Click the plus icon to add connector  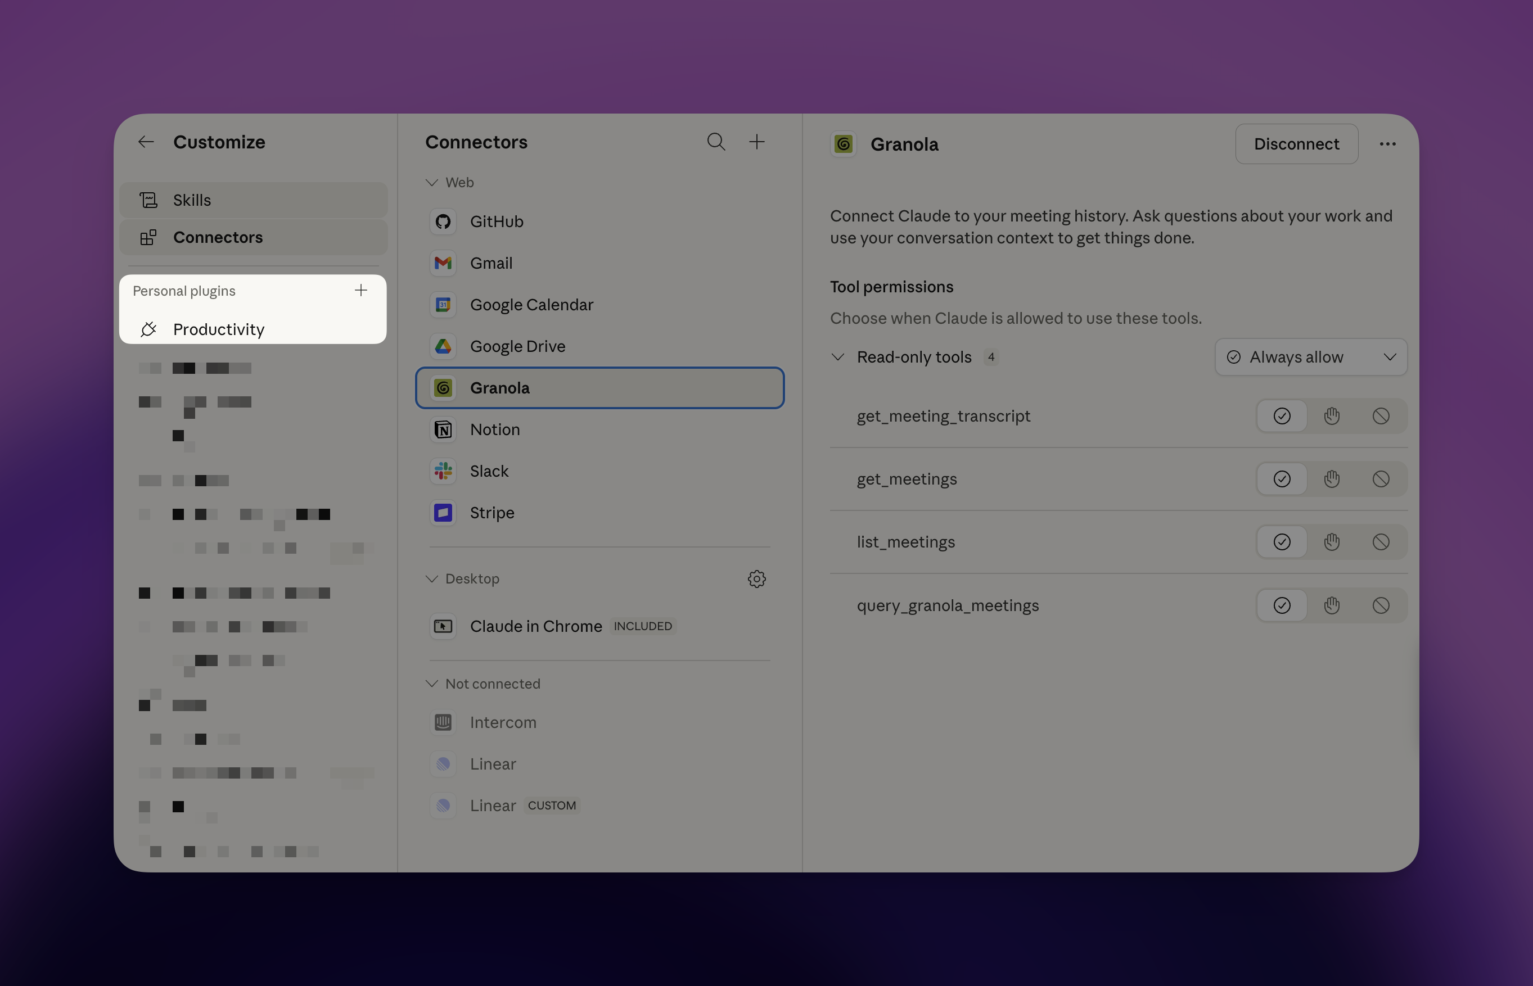[x=757, y=142]
